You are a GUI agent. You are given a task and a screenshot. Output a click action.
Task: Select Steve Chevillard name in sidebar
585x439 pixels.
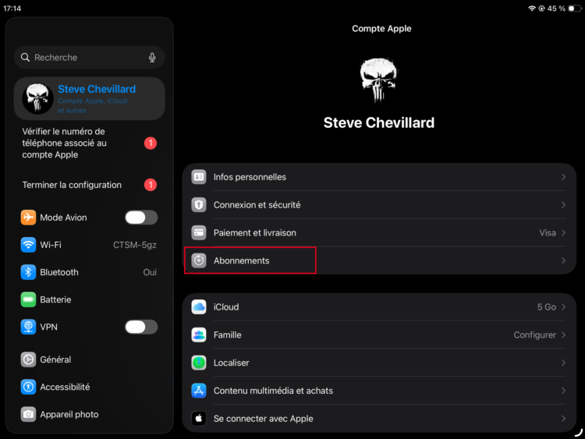point(97,89)
